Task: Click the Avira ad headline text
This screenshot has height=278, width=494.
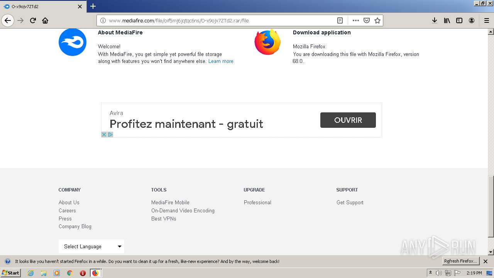Action: click(x=186, y=124)
